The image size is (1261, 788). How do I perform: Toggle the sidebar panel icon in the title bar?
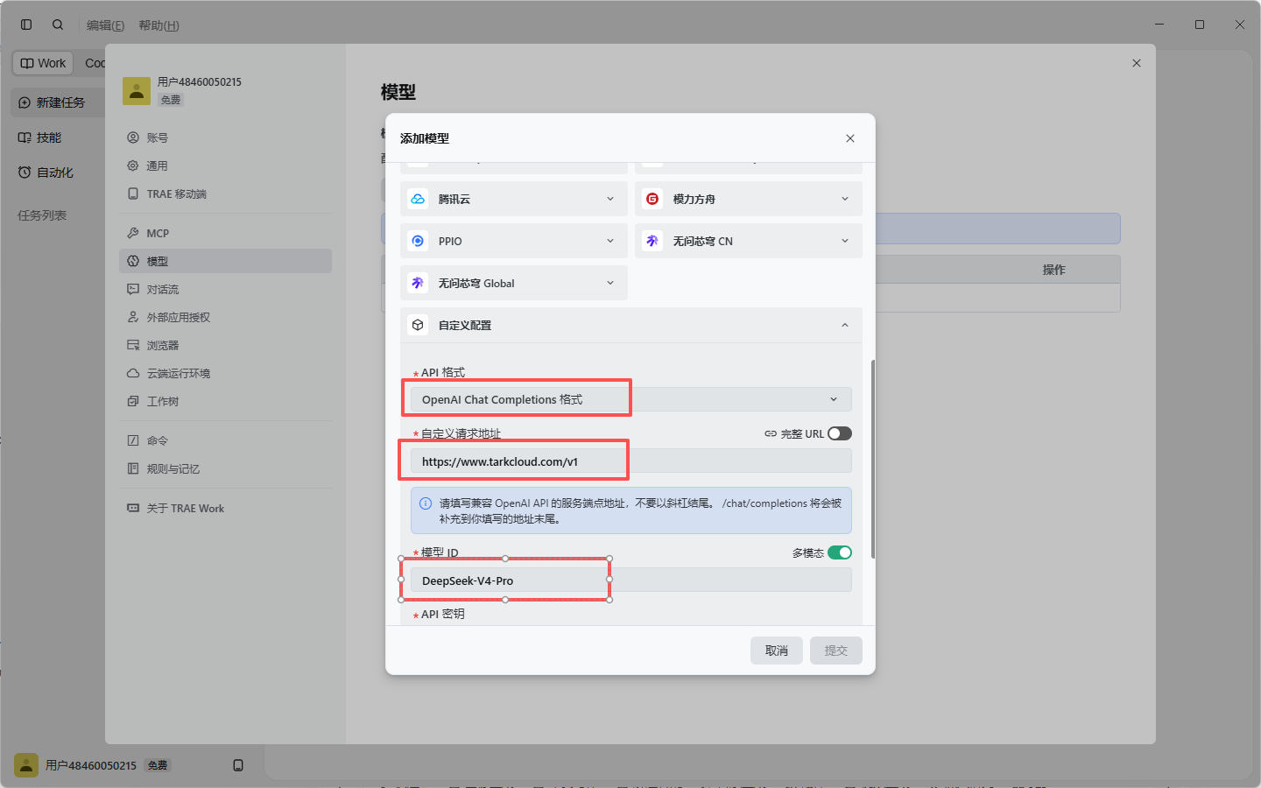point(26,25)
